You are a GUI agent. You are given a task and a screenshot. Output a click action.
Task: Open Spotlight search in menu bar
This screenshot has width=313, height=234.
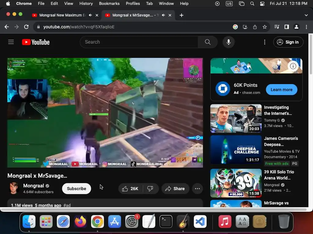tap(252, 3)
